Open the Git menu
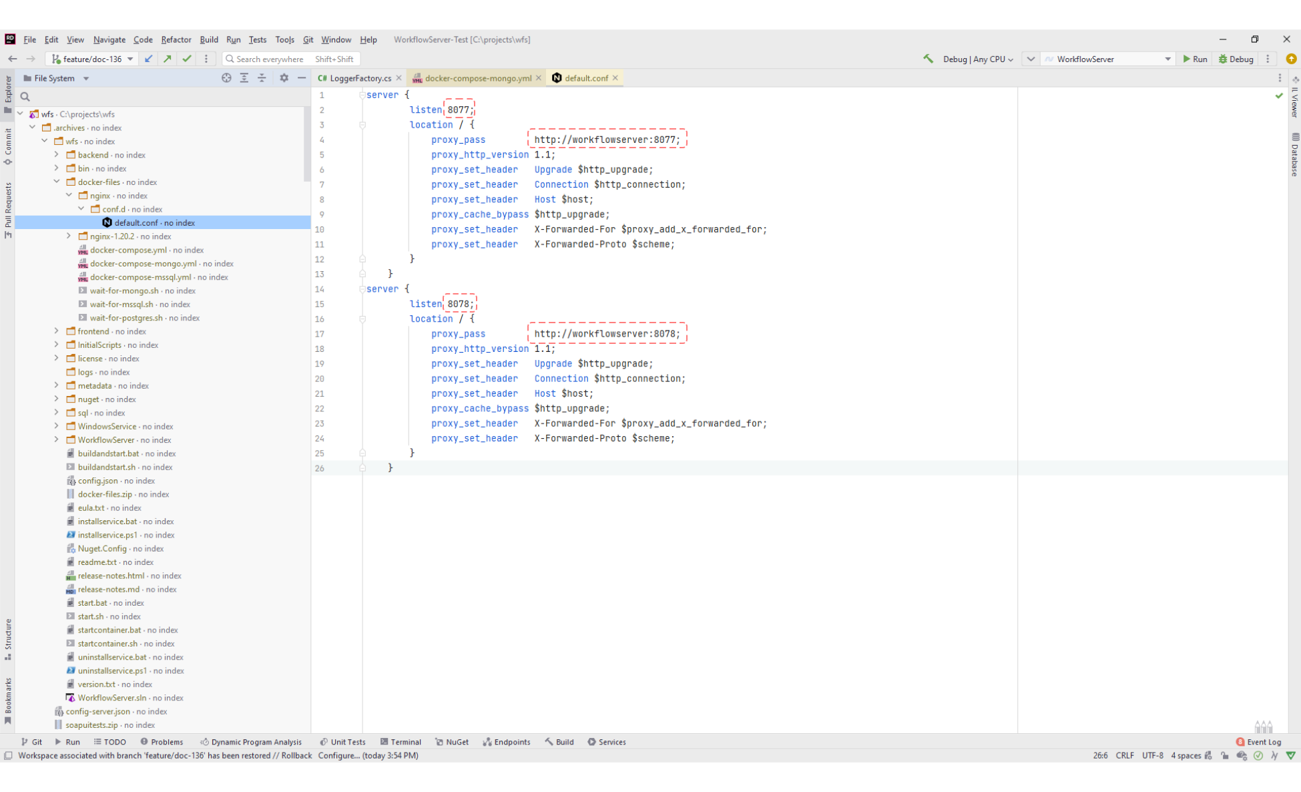The image size is (1301, 792). 308,39
